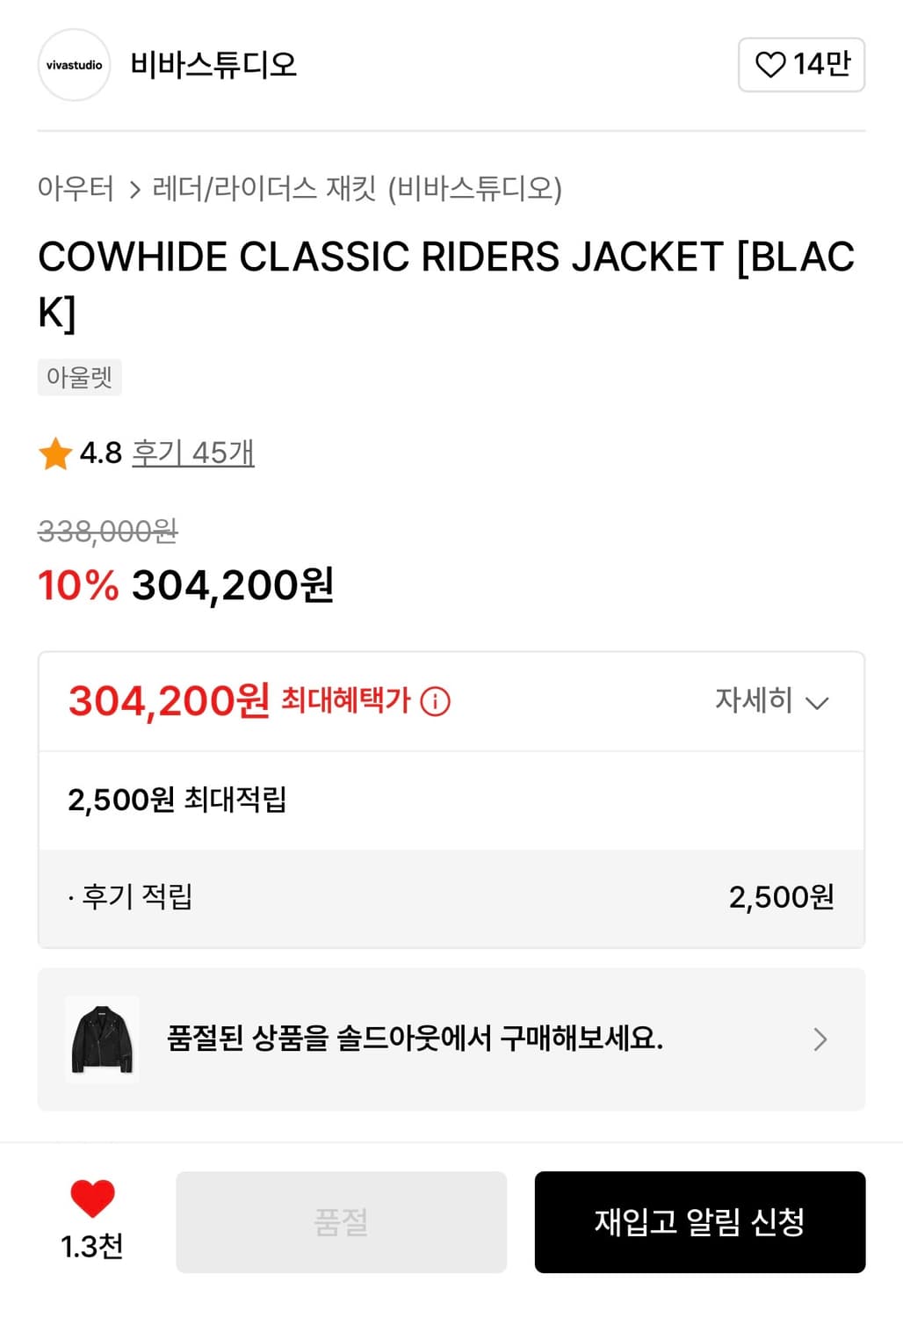Tap the info icon beside 최대혜택가

[435, 701]
